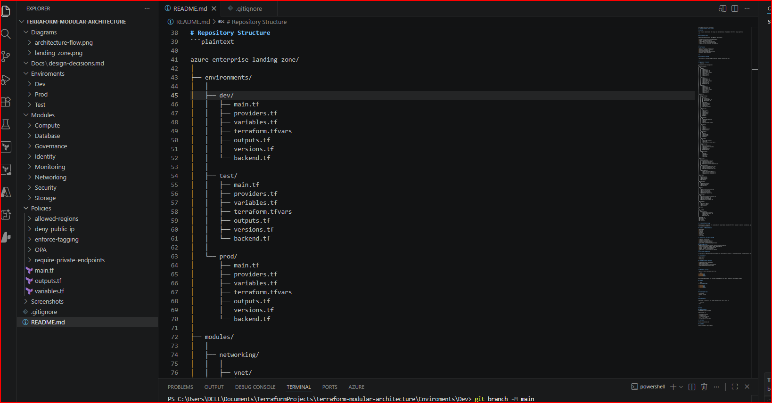The height and width of the screenshot is (403, 772).
Task: Open the bottom activity bar extension icon
Action: click(x=6, y=237)
